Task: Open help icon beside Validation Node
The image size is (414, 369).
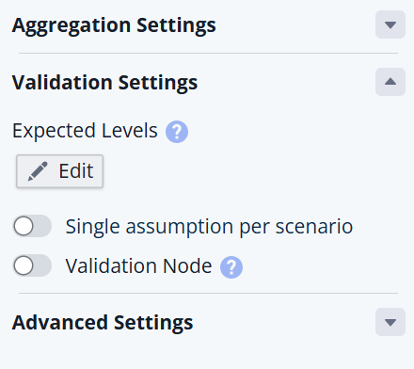Action: click(x=231, y=267)
